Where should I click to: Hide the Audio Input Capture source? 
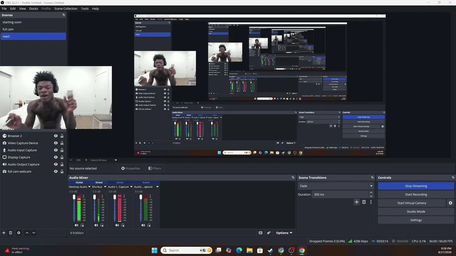(x=56, y=150)
